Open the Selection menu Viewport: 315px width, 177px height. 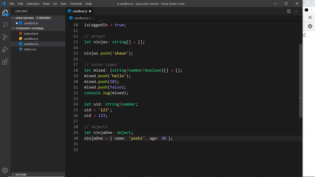(33, 3)
